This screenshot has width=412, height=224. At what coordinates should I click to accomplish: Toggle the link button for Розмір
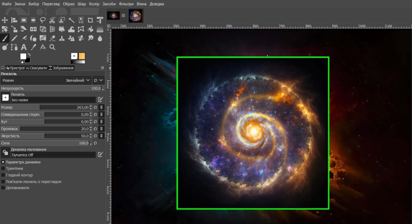click(101, 107)
